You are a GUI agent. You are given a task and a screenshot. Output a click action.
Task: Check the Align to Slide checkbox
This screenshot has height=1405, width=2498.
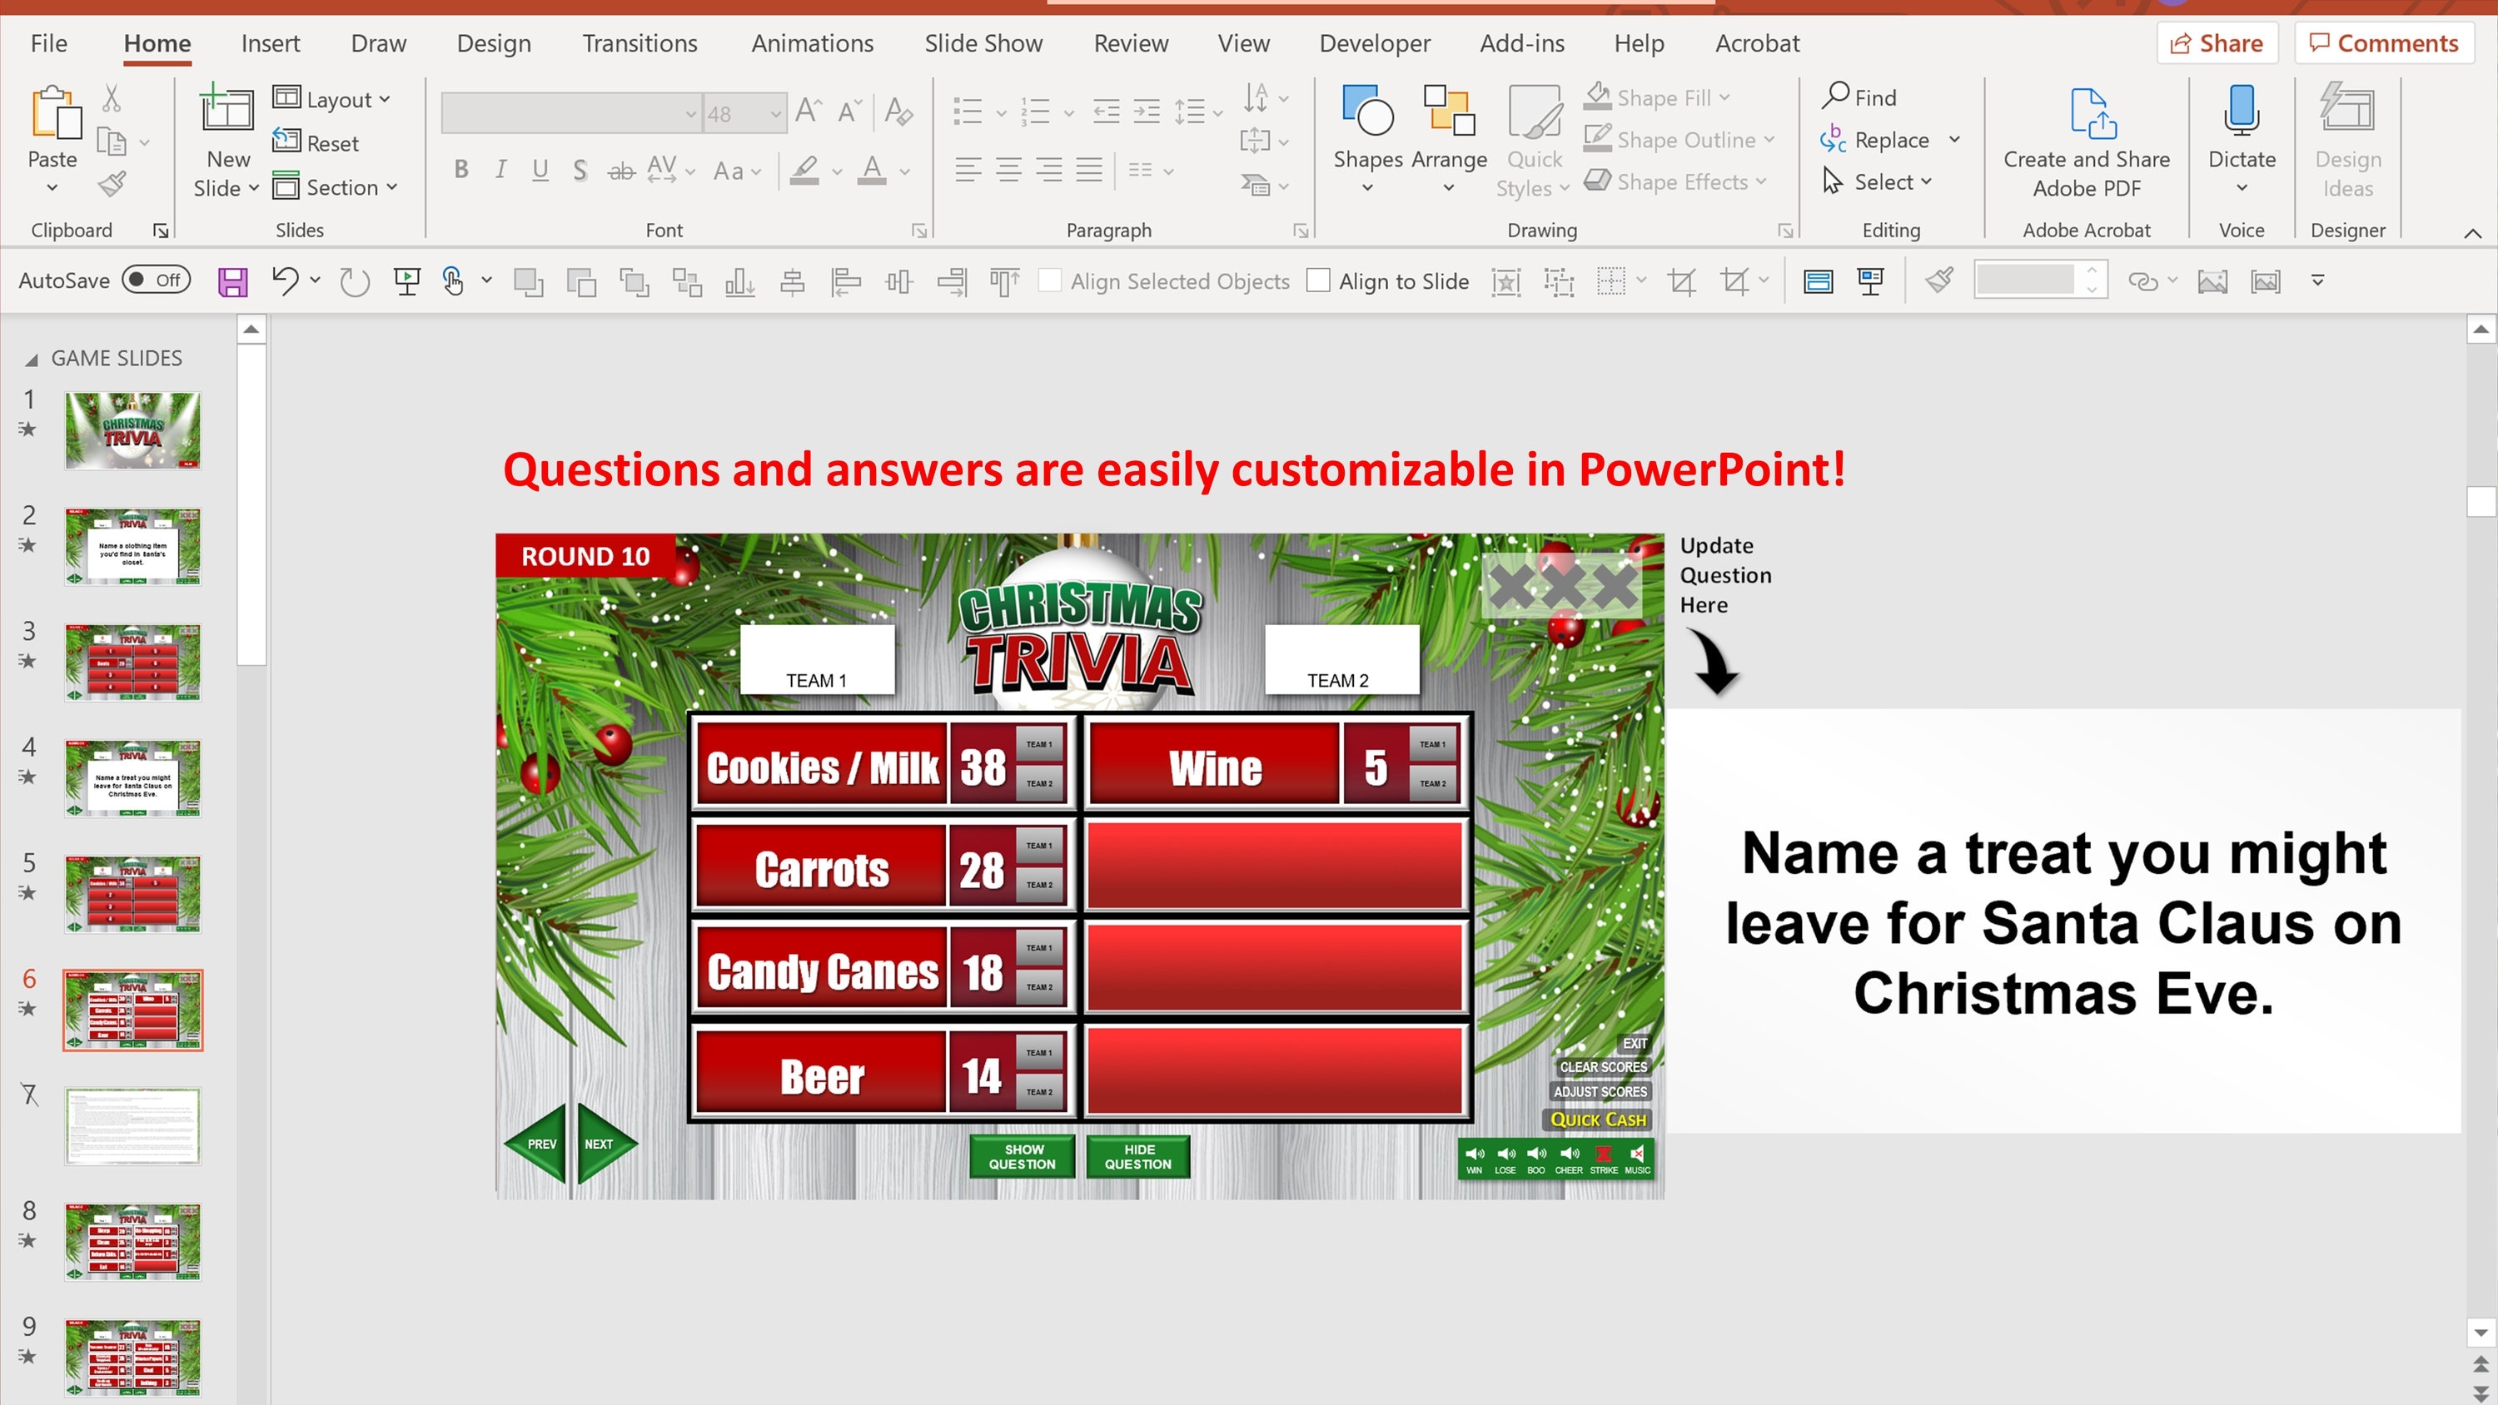pos(1319,281)
